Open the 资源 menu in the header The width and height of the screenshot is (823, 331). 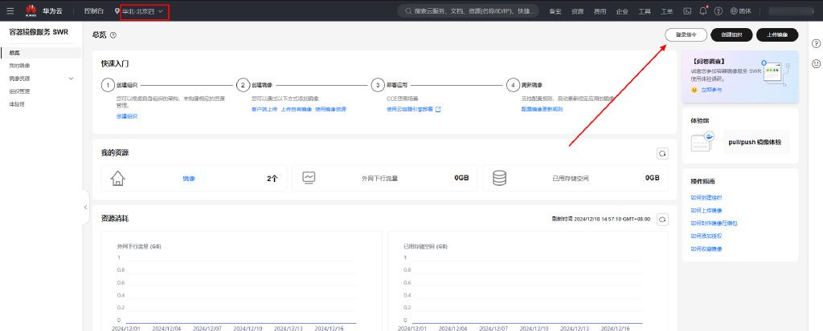[x=577, y=11]
